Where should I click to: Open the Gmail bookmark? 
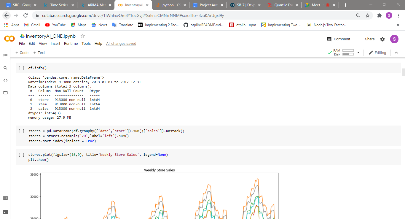click(x=32, y=25)
